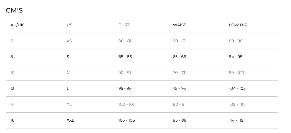The width and height of the screenshot is (291, 133).
Task: Click waist value 65 - 66
Action: (179, 57)
